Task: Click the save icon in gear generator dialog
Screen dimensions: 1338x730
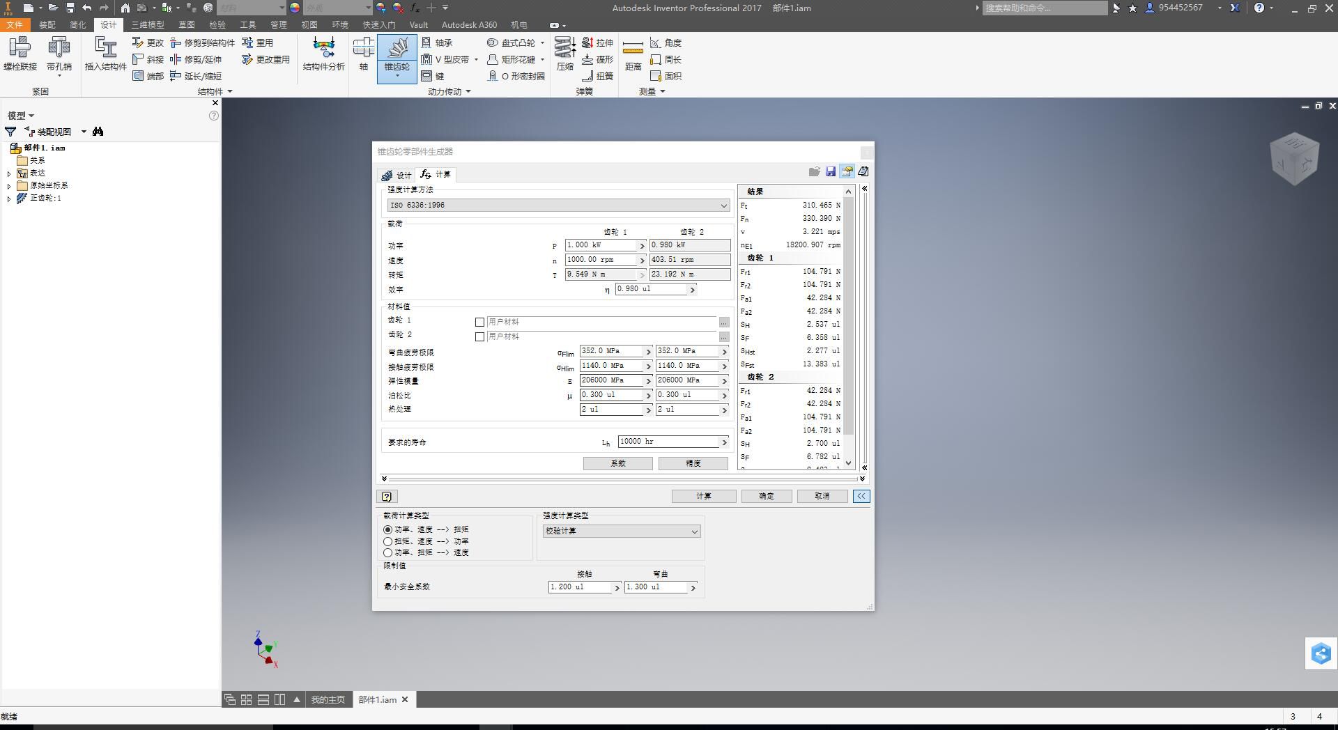Action: pos(831,171)
